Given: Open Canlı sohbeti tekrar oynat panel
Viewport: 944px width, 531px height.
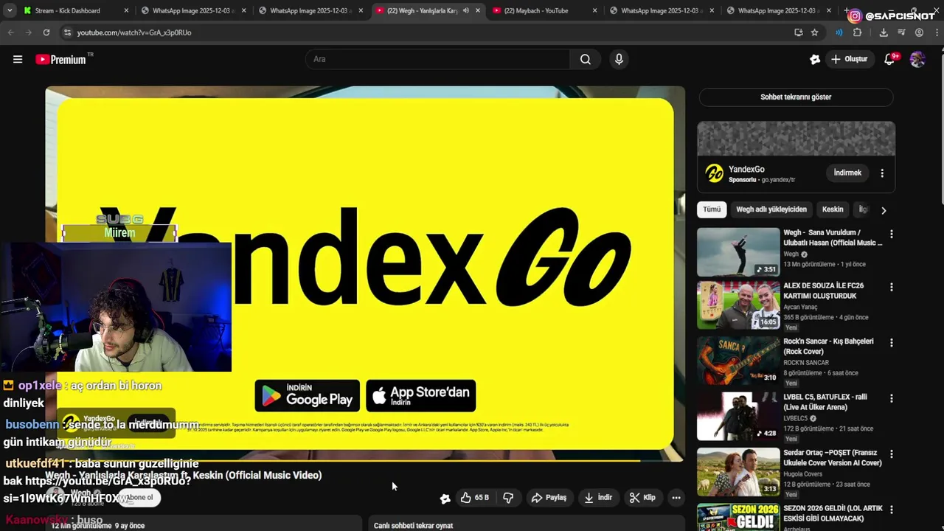Looking at the screenshot, I should coord(527,524).
